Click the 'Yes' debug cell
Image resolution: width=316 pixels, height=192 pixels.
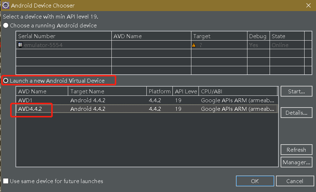tap(254, 45)
